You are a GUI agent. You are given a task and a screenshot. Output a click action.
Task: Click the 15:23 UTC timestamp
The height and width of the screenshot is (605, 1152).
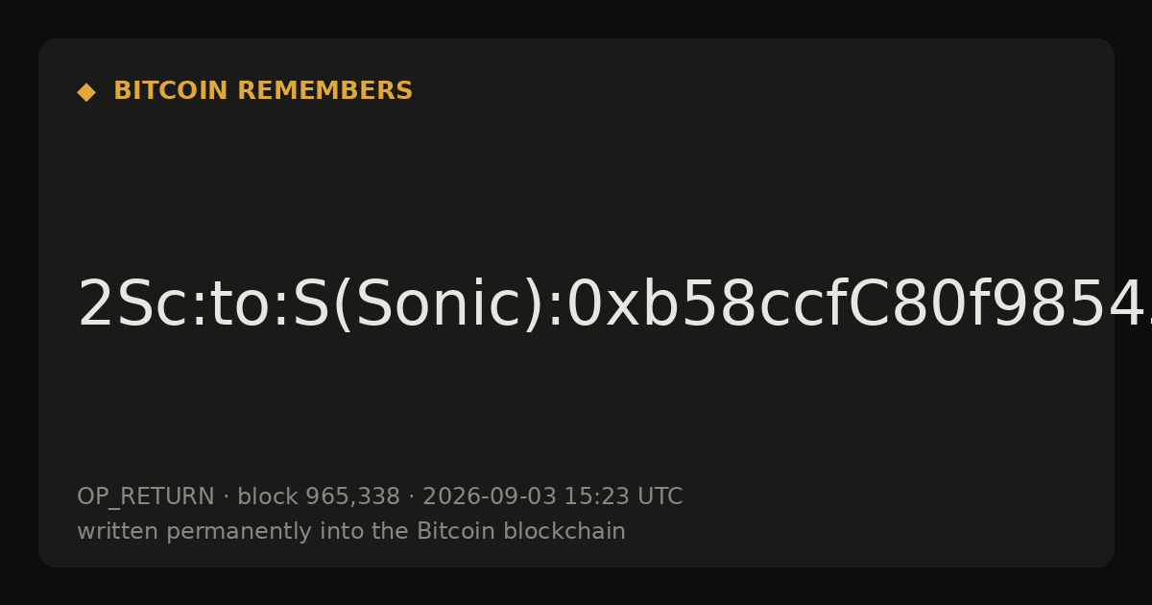(623, 497)
